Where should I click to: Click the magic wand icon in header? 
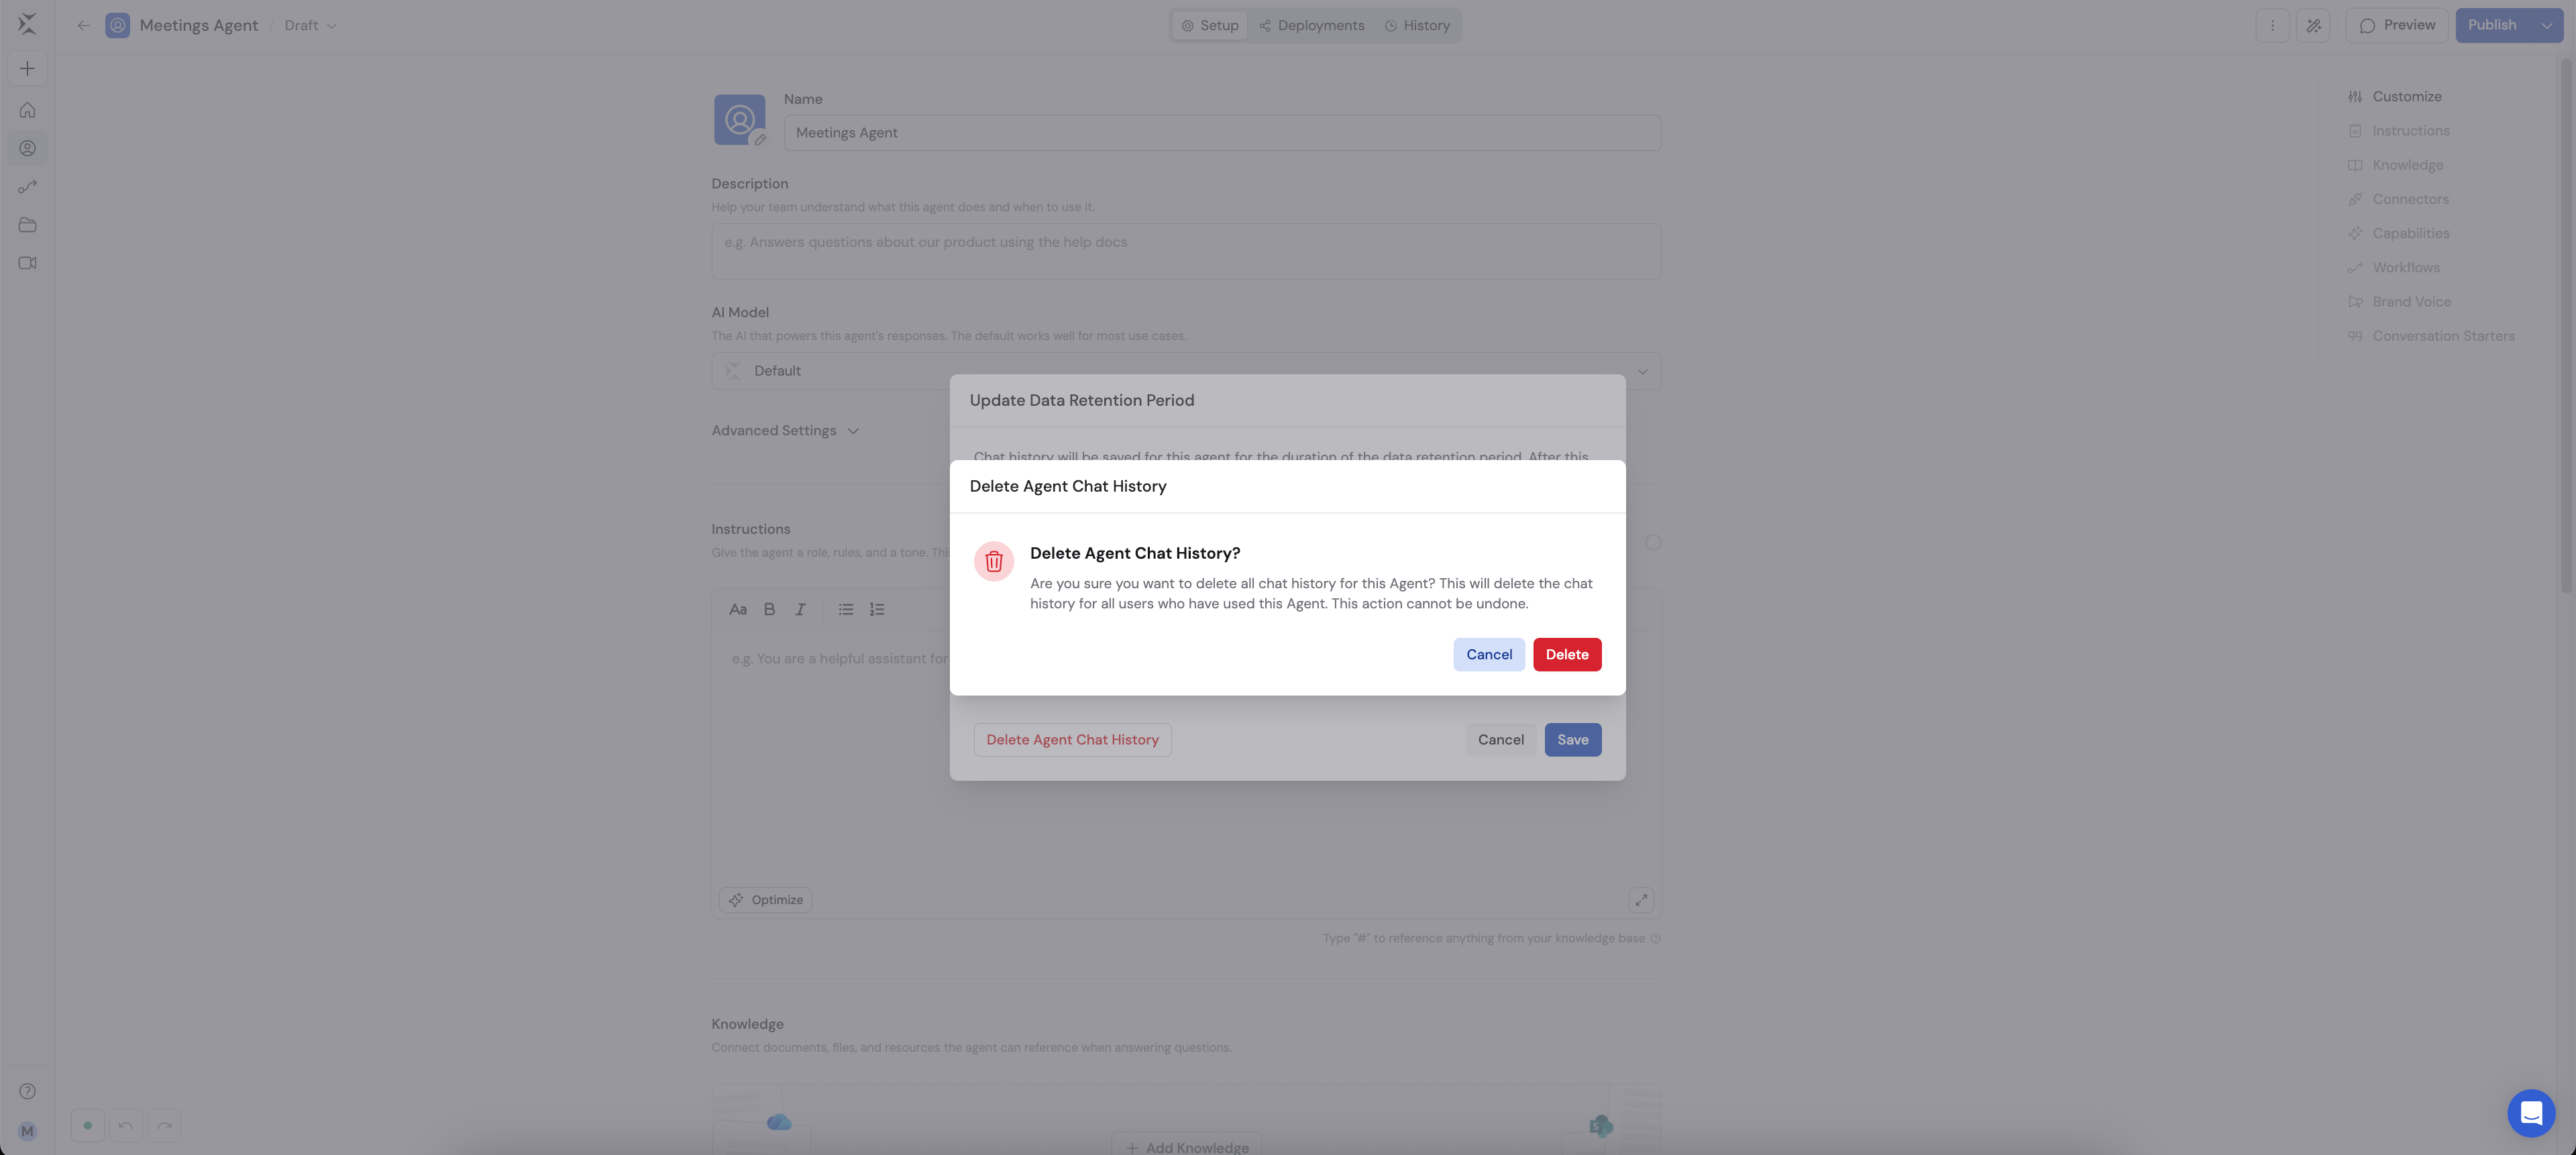click(x=2313, y=25)
